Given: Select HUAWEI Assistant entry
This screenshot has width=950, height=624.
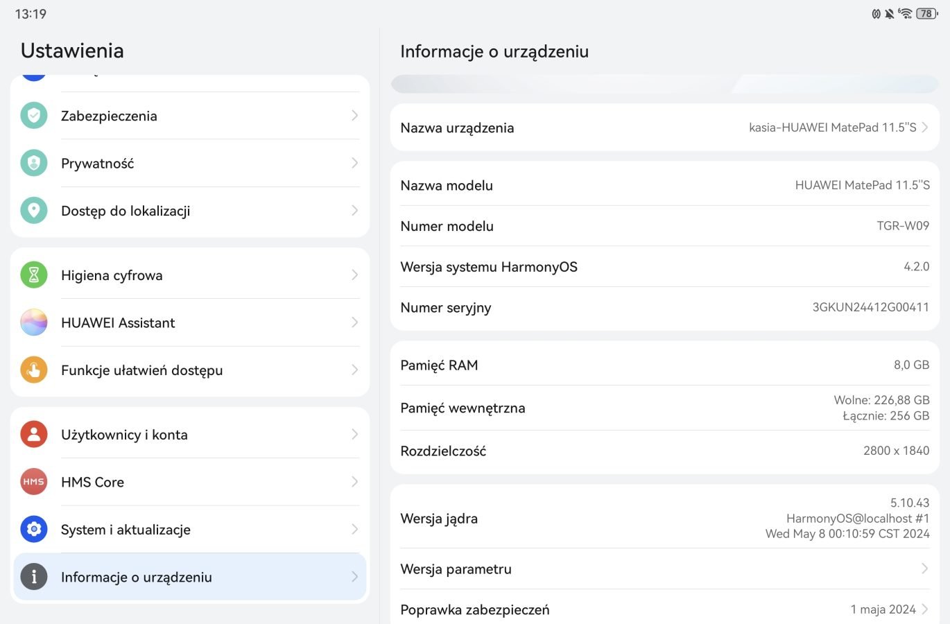Looking at the screenshot, I should (x=190, y=322).
